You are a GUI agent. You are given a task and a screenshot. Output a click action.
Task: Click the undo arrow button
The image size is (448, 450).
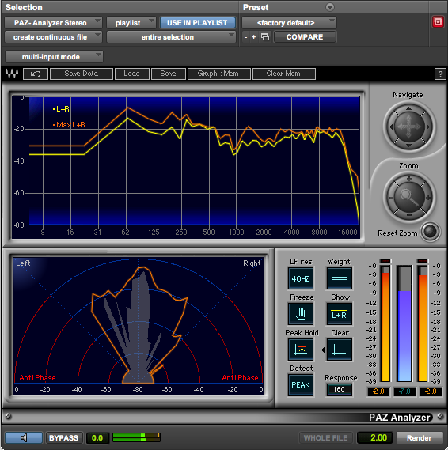pos(36,74)
